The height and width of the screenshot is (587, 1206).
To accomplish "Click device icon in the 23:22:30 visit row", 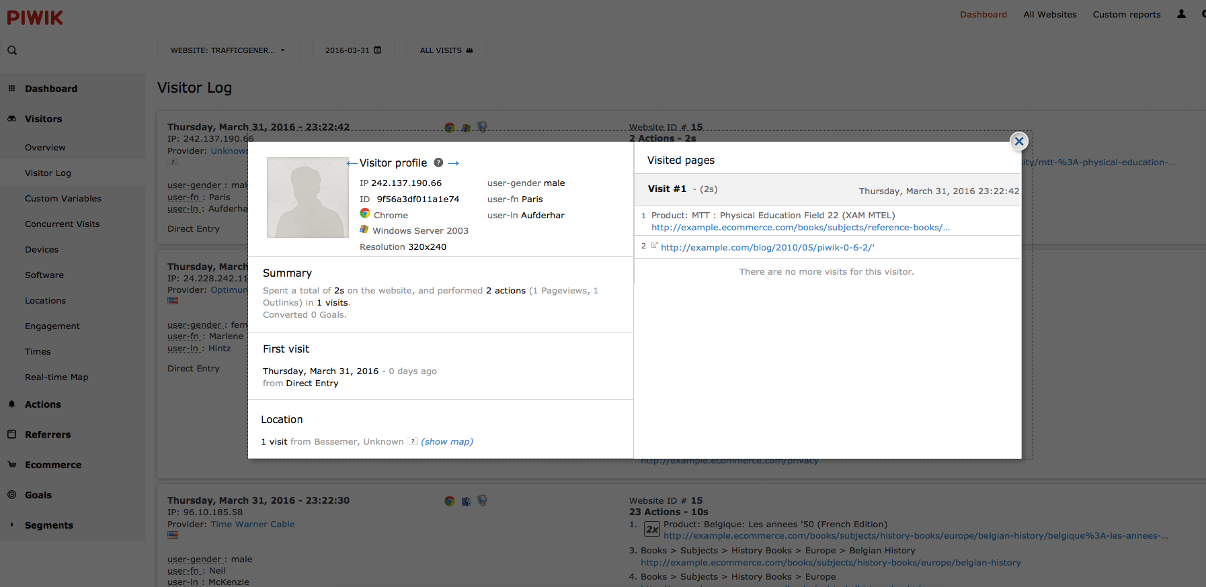I will [482, 500].
